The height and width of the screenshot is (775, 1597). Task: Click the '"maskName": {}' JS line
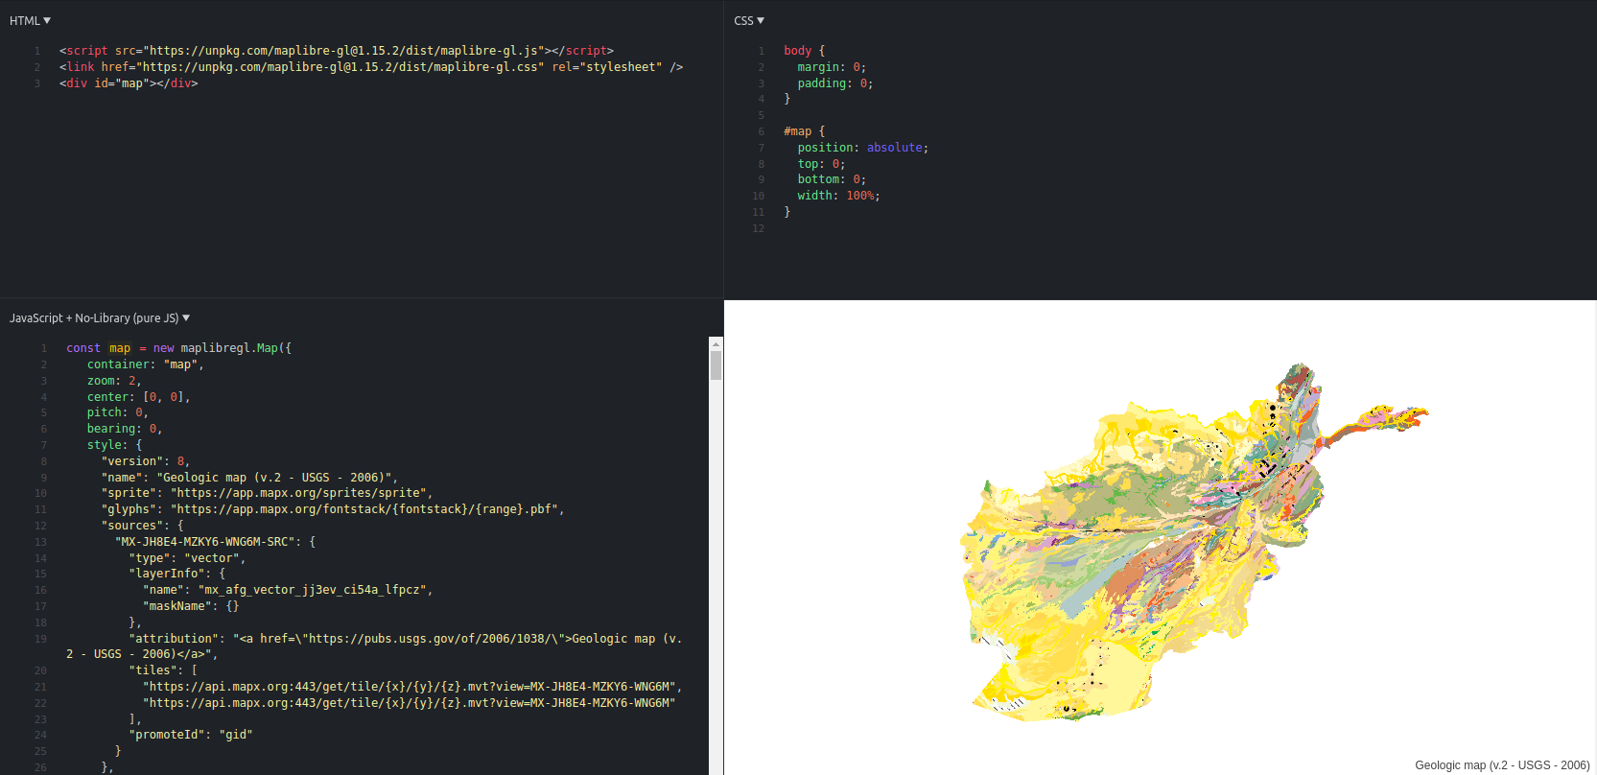[x=191, y=606]
